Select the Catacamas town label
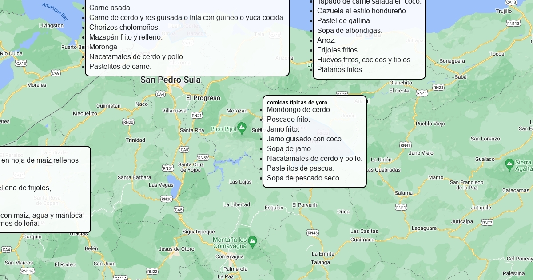 pos(516,190)
